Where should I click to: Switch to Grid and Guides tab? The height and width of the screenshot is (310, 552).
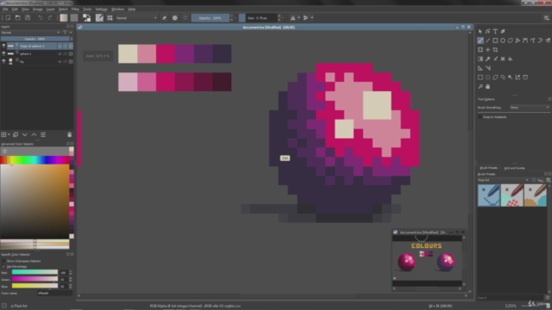coord(514,168)
